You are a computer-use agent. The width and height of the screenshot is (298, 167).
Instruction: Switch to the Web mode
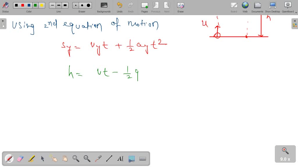click(245, 7)
